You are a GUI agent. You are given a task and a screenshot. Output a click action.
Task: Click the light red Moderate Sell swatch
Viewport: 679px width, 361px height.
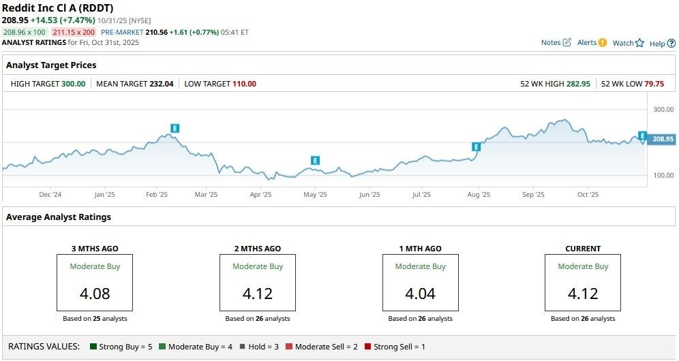pos(289,346)
